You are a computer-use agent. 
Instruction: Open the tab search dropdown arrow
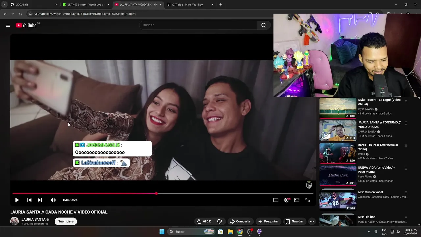[4, 5]
